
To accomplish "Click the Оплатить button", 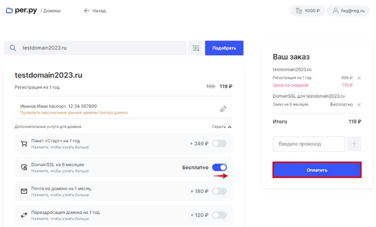I will pos(317,170).
